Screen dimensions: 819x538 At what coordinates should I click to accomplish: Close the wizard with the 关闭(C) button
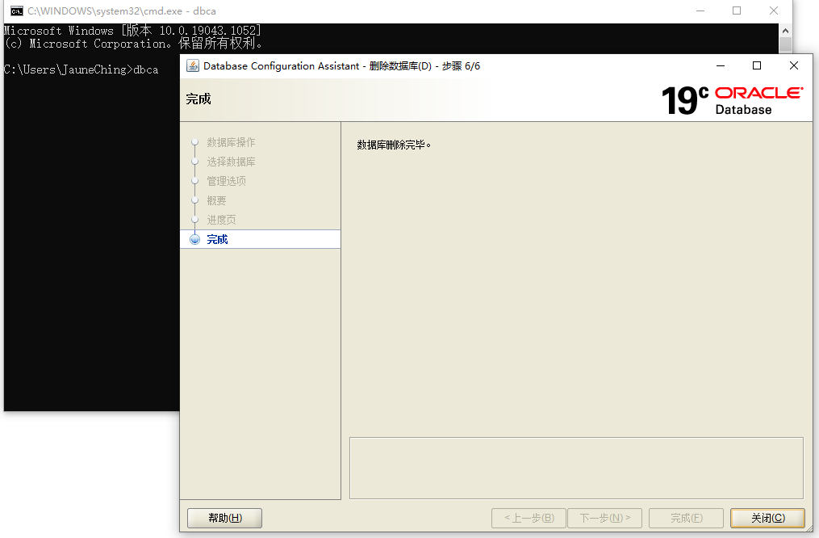[767, 518]
